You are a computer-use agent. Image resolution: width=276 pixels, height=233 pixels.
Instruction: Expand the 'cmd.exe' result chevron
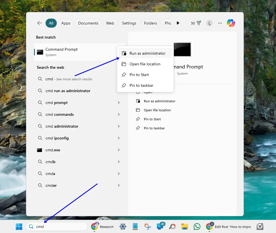point(119,150)
